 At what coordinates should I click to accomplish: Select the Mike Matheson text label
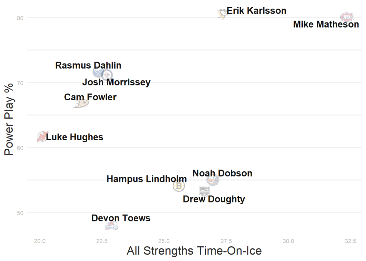(326, 25)
